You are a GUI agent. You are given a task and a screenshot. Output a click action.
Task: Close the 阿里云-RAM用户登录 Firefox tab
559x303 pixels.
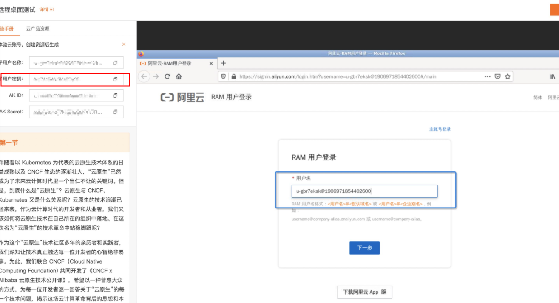click(x=211, y=63)
